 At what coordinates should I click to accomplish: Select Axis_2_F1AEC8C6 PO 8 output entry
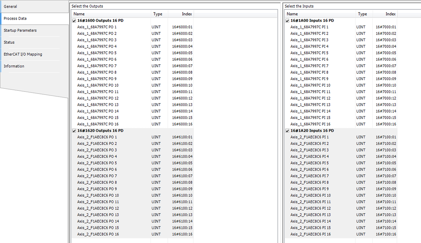click(97, 183)
